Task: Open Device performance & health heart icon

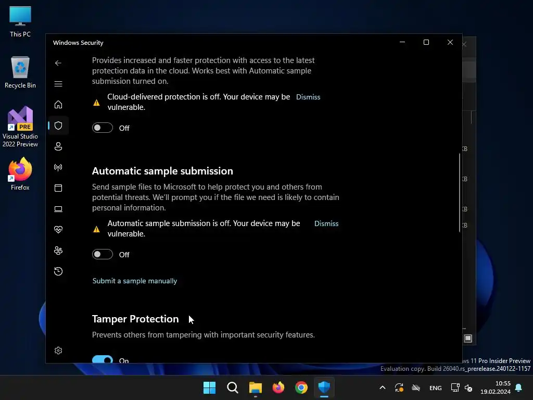Action: point(58,230)
